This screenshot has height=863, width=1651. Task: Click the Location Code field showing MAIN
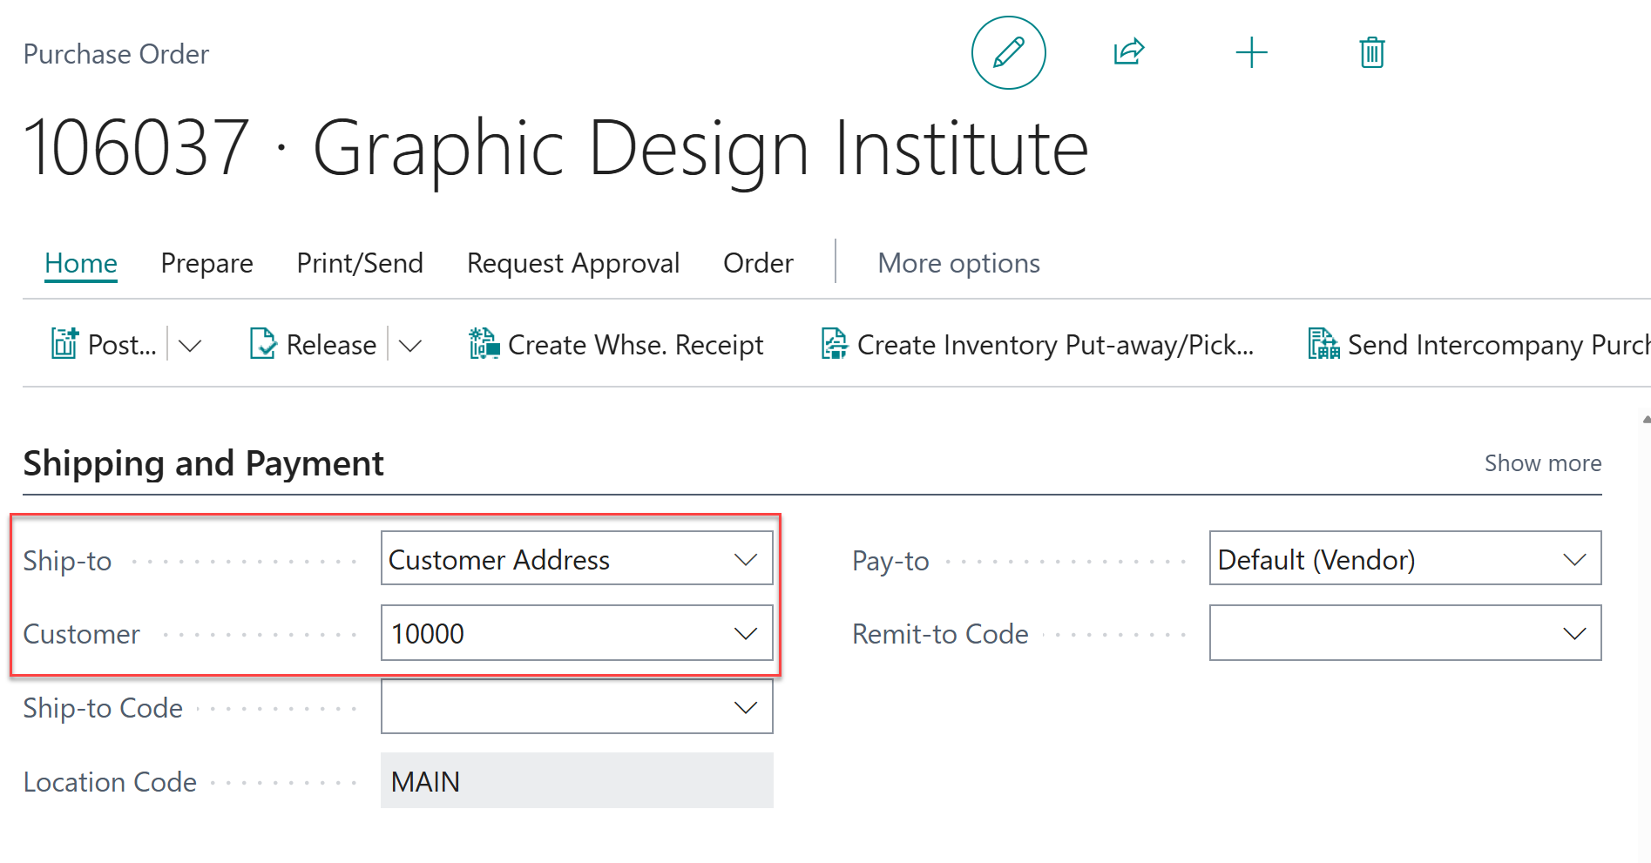pos(577,781)
